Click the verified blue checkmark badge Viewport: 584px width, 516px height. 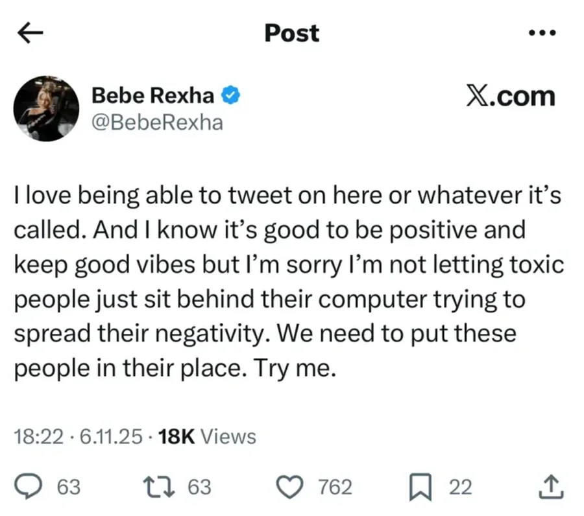(x=232, y=95)
